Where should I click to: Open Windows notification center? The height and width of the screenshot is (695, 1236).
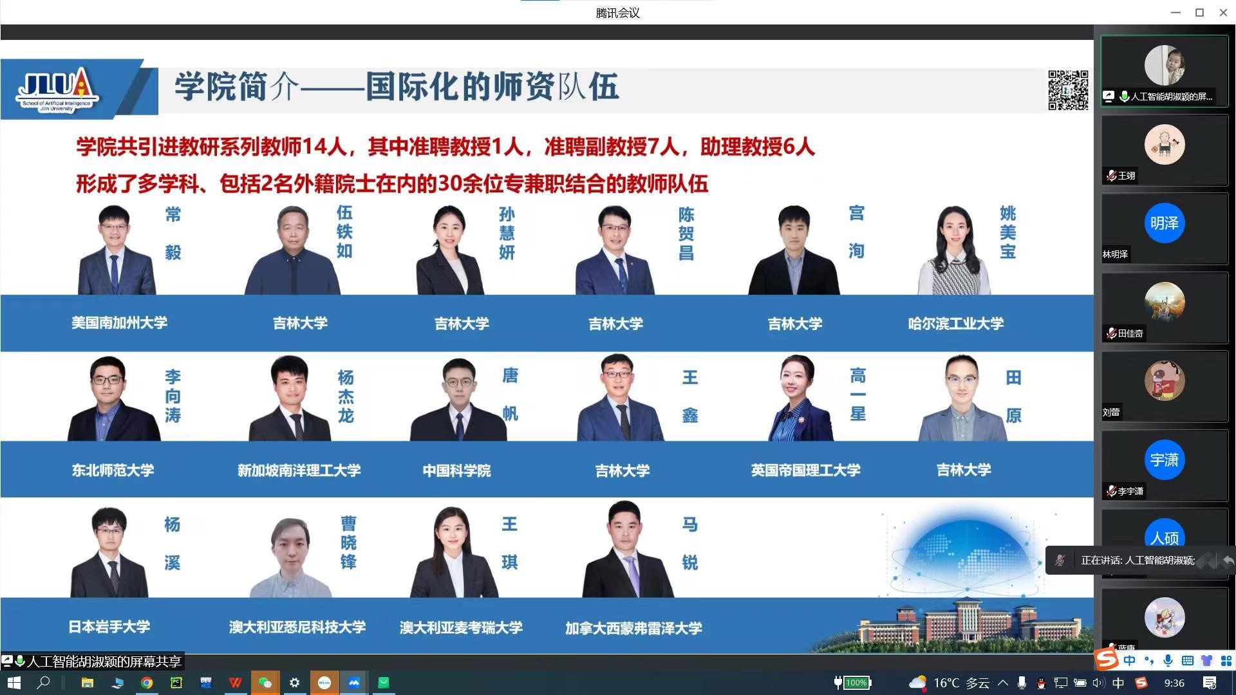(x=1210, y=683)
